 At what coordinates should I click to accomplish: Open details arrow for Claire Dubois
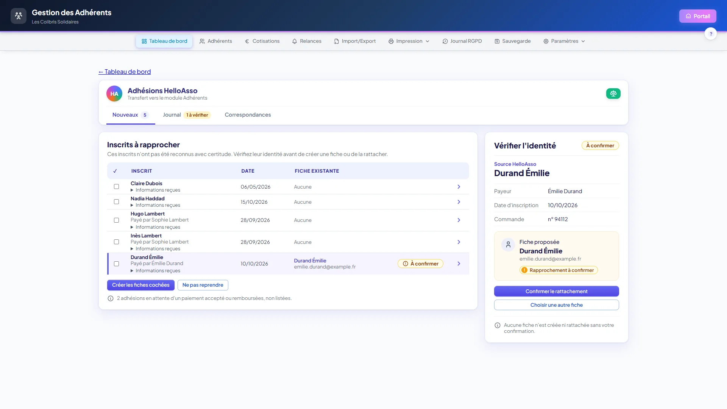pos(459,187)
